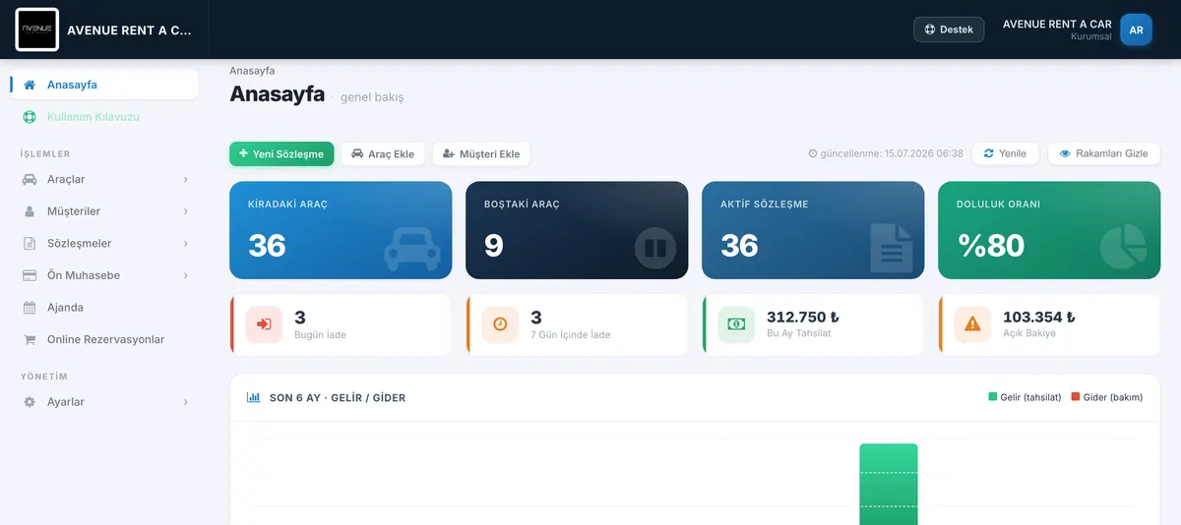This screenshot has width=1181, height=525.
Task: Click the Müşteri Ekle button
Action: [481, 153]
